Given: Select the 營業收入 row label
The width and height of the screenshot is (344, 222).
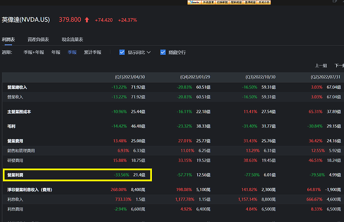Looking at the screenshot, I should [x=15, y=97].
